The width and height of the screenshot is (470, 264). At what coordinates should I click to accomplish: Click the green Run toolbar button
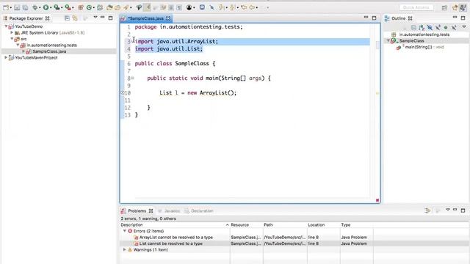(46, 7)
